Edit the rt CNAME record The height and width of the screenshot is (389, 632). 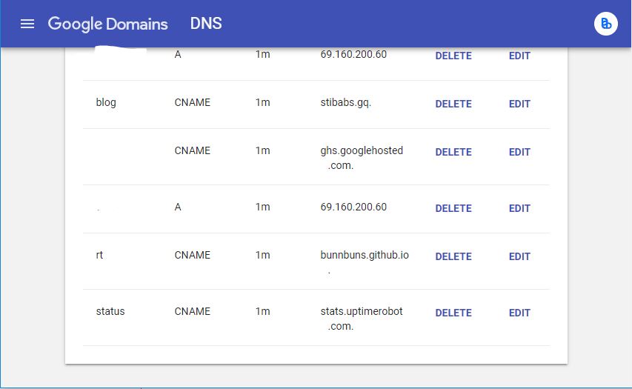point(519,257)
